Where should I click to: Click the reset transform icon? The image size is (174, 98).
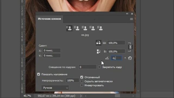tap(130, 58)
